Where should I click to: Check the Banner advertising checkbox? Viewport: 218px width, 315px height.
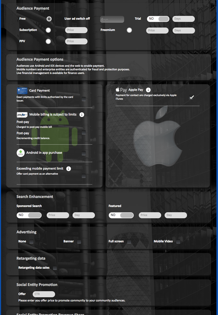tap(79, 241)
